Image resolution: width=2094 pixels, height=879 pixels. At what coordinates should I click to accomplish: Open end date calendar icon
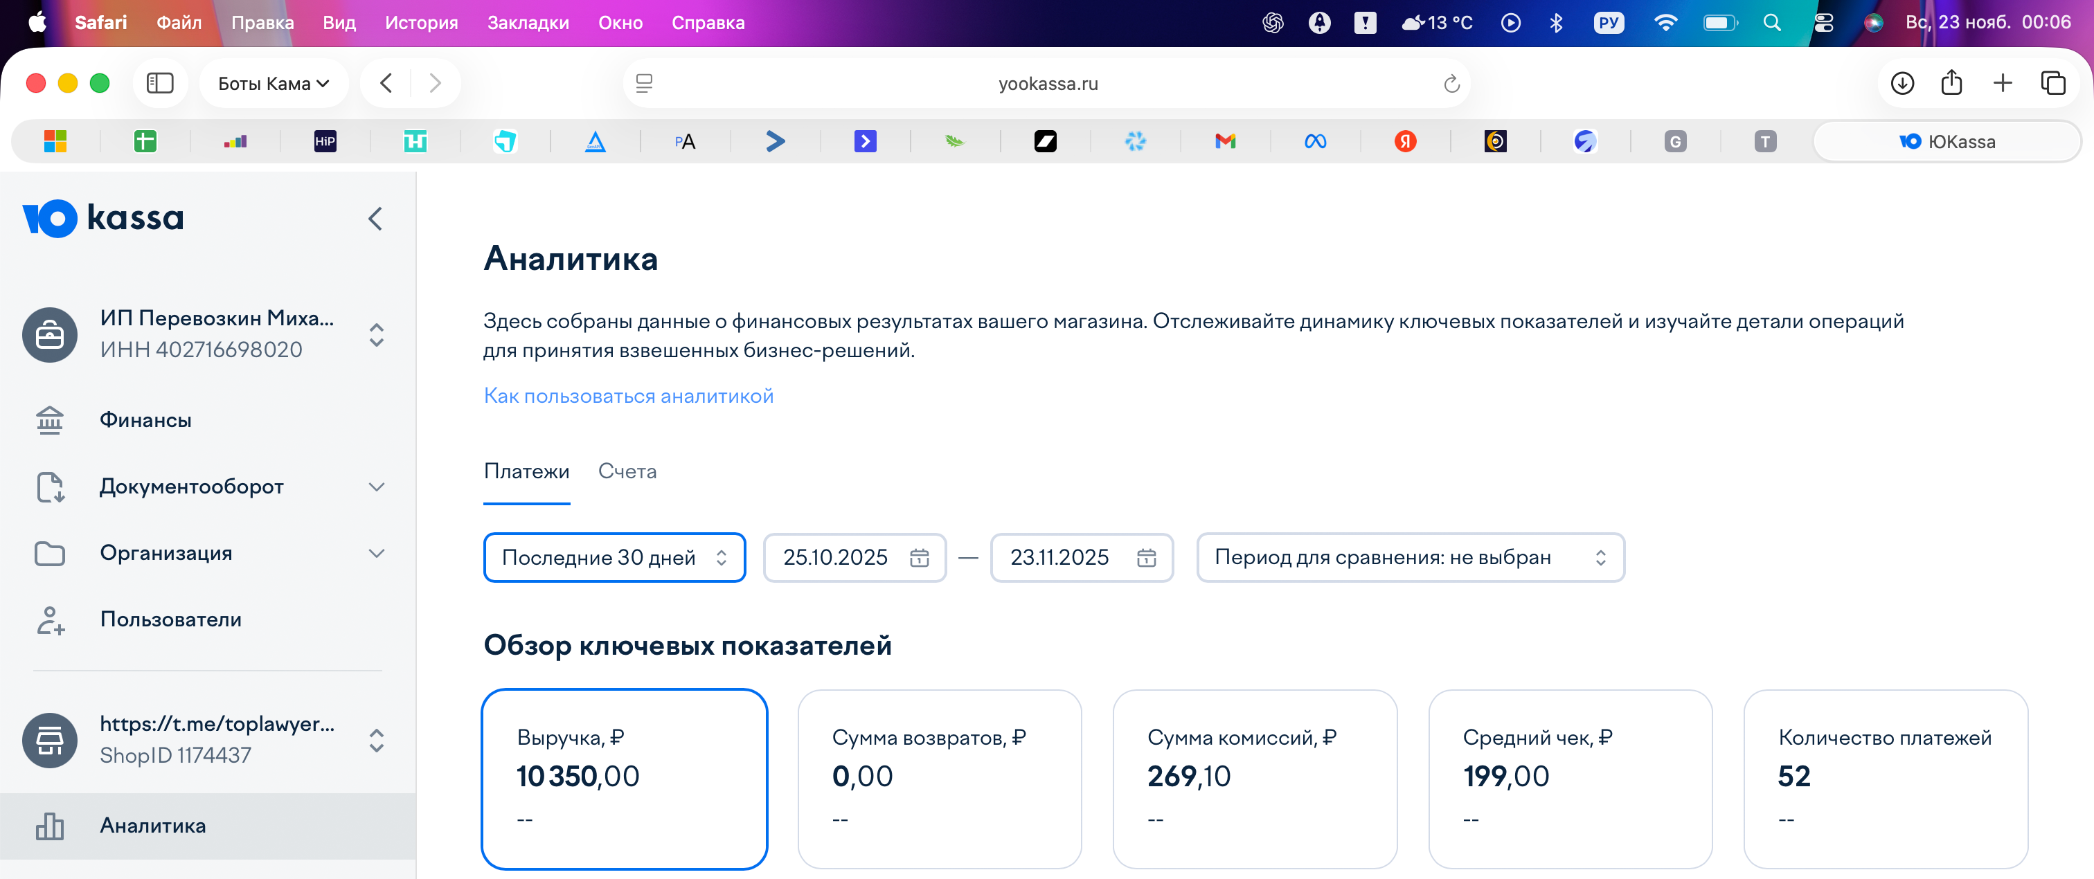[1145, 557]
